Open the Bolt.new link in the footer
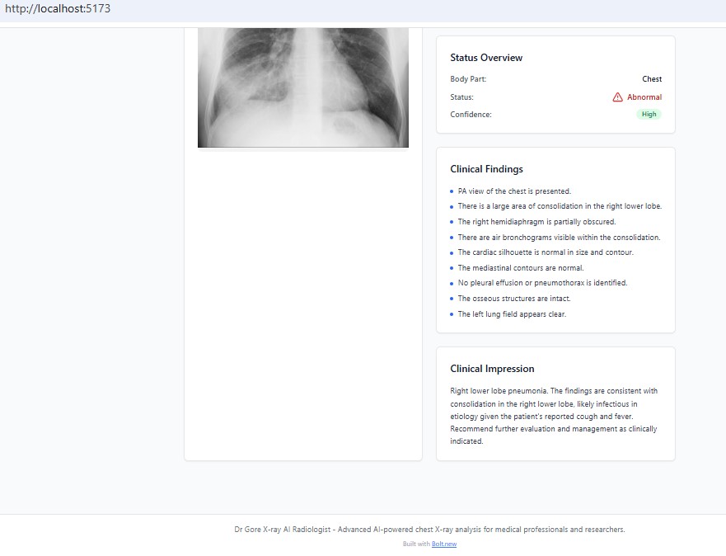 443,544
